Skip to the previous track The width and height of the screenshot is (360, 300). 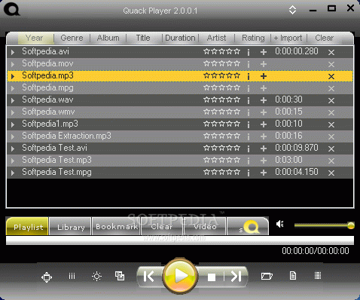(149, 277)
